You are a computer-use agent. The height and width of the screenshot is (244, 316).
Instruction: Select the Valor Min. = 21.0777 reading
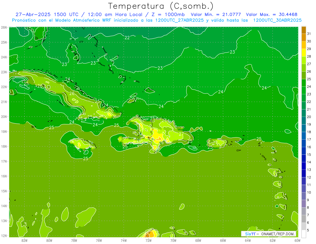point(216,14)
